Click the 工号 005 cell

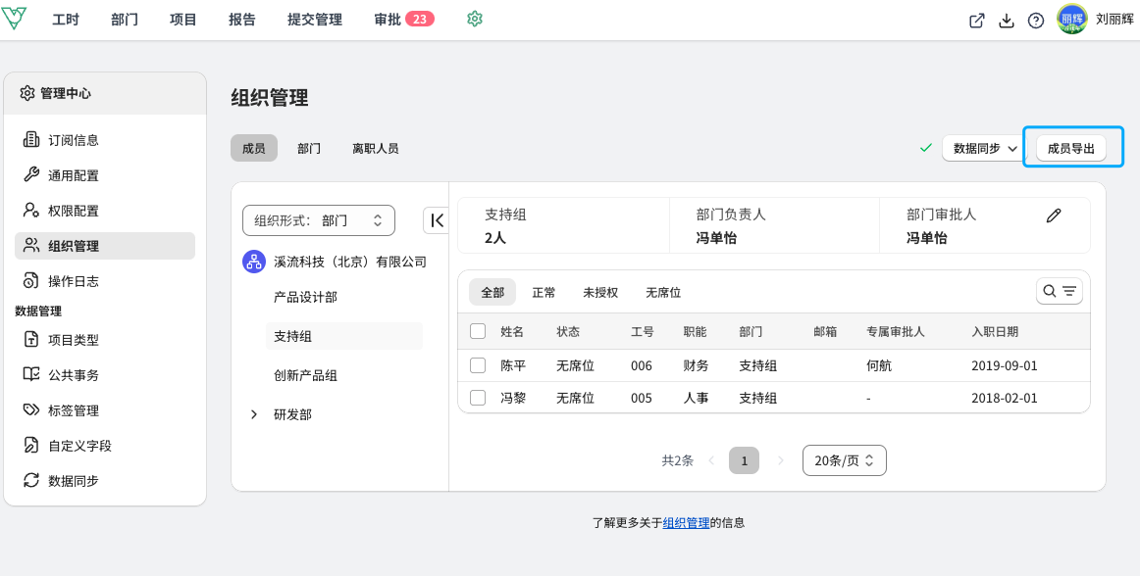coord(642,398)
